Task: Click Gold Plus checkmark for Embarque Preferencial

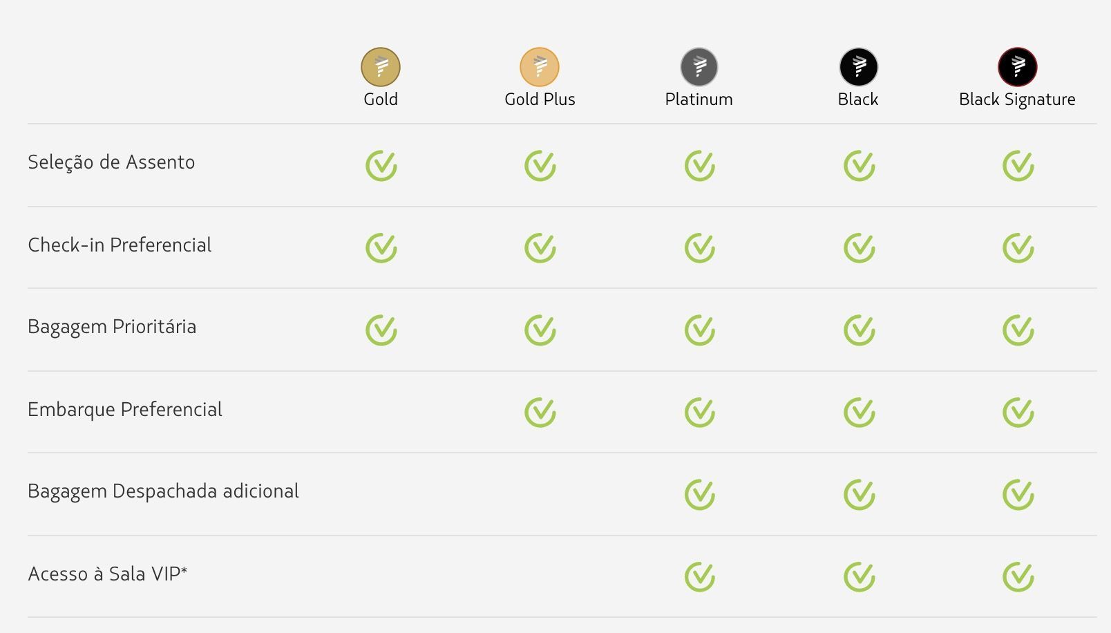Action: click(540, 413)
